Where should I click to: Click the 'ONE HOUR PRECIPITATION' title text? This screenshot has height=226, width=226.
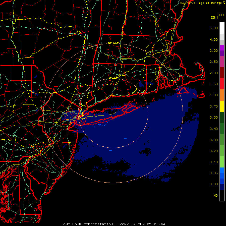pyautogui.click(x=88, y=224)
